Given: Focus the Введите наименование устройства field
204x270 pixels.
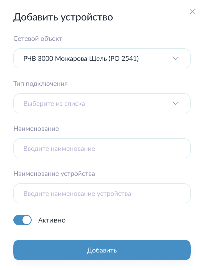Looking at the screenshot, I should pos(102,193).
